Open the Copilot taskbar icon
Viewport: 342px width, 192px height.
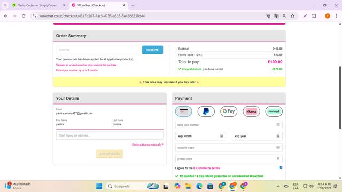177,186
